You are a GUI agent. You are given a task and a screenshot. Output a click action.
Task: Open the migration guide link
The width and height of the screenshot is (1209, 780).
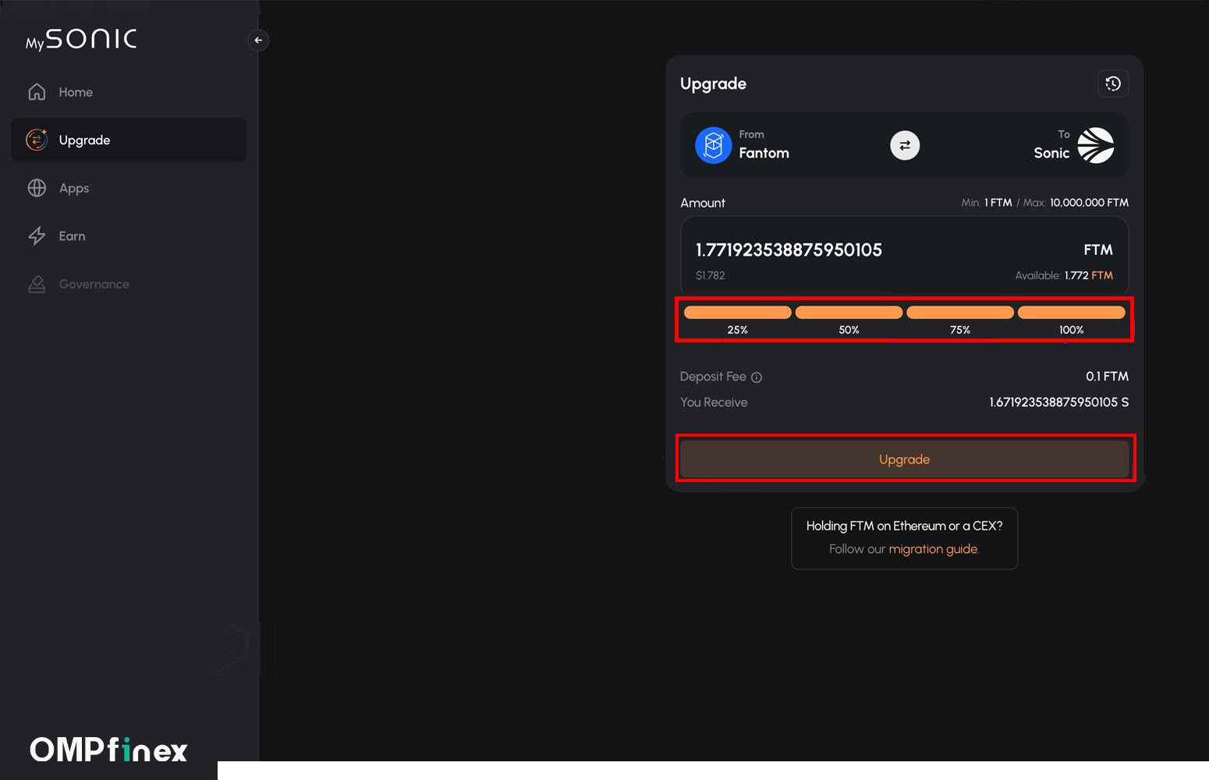[x=933, y=548]
